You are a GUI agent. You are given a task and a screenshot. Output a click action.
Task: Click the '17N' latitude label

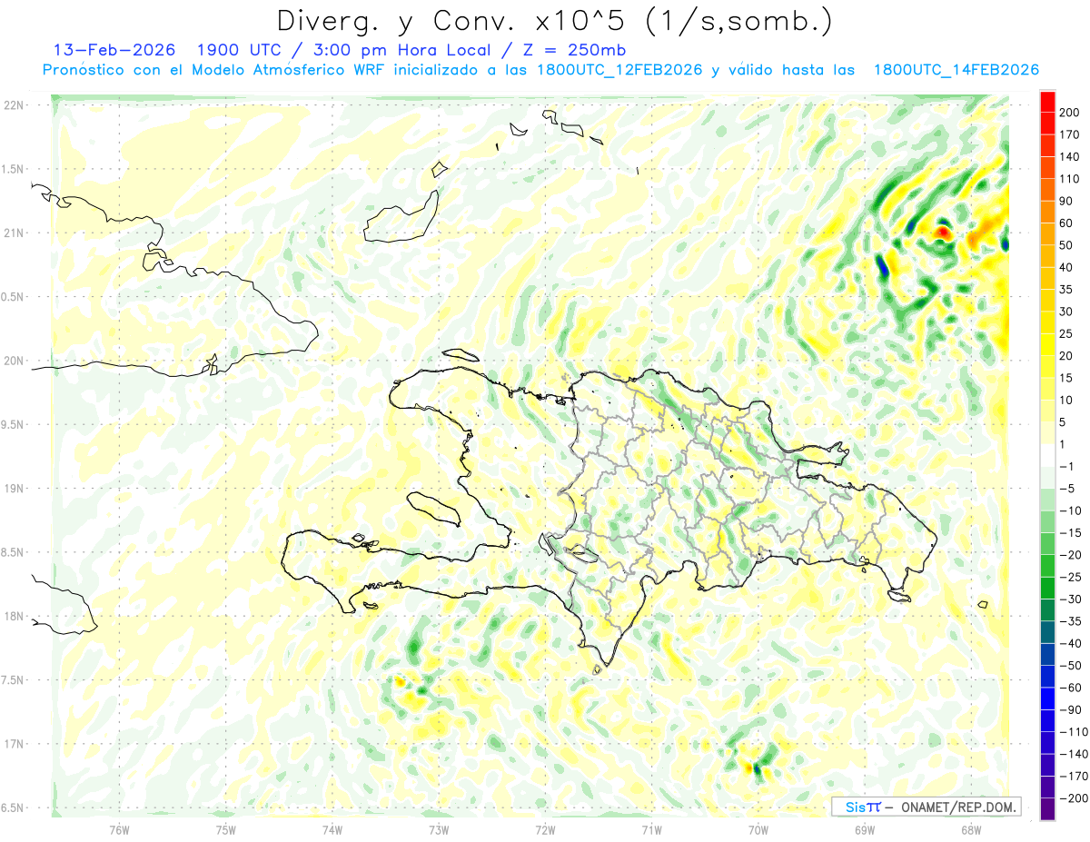(x=13, y=744)
